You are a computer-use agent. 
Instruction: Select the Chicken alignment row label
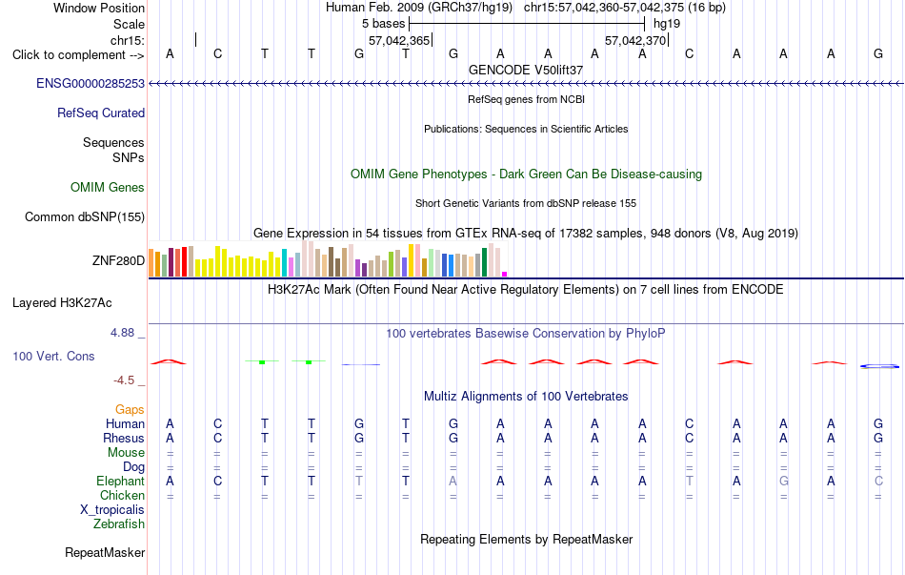(x=122, y=495)
